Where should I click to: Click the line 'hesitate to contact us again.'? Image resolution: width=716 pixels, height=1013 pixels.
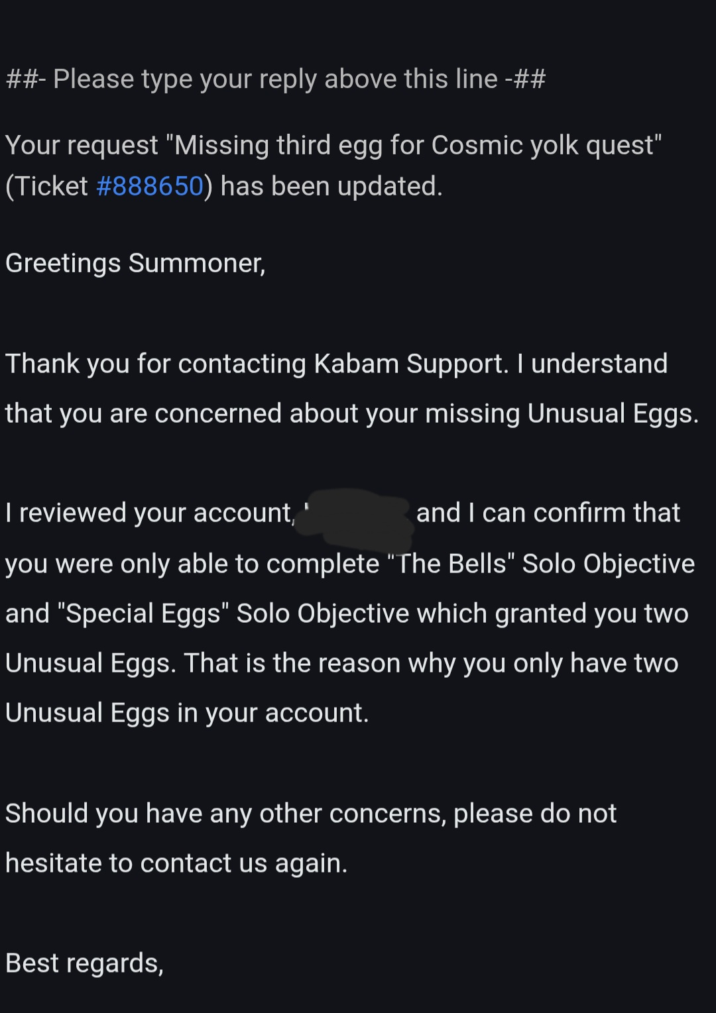pos(176,863)
